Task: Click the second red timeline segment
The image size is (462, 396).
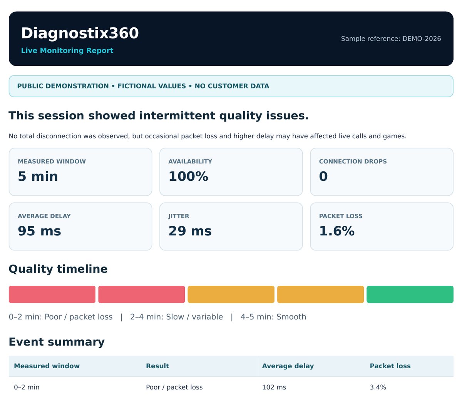Action: [x=142, y=294]
